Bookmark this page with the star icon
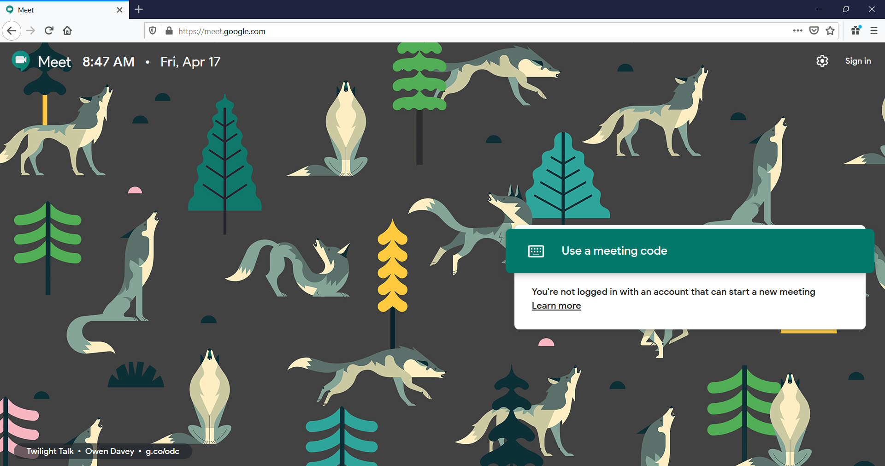This screenshot has width=885, height=466. (830, 31)
